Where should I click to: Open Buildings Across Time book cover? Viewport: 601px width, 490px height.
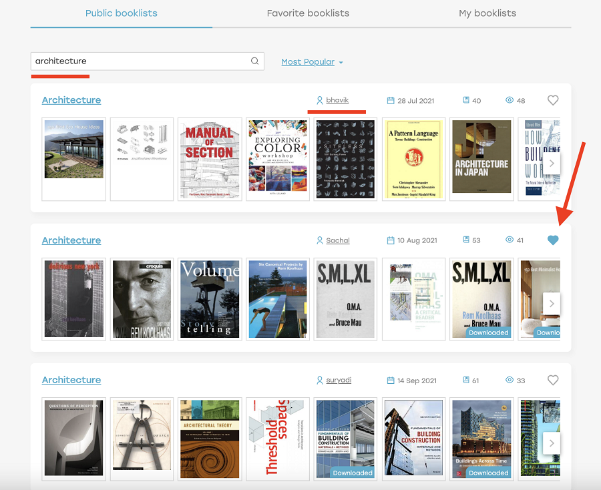481,439
